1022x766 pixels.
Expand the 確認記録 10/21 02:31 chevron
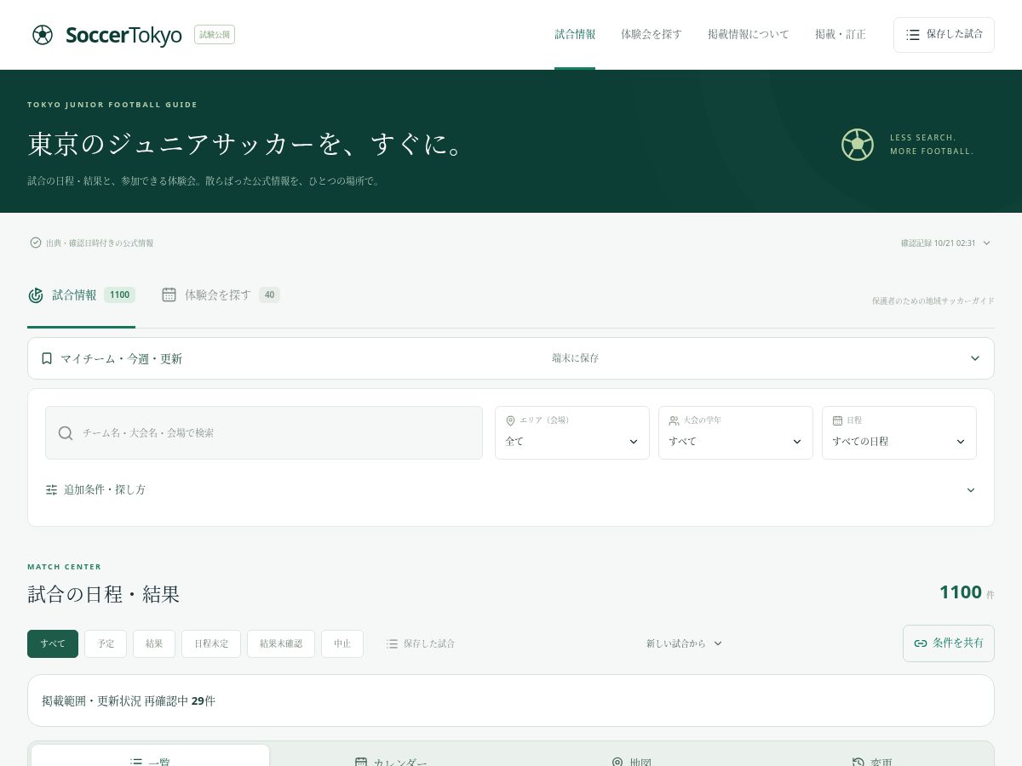pos(986,243)
